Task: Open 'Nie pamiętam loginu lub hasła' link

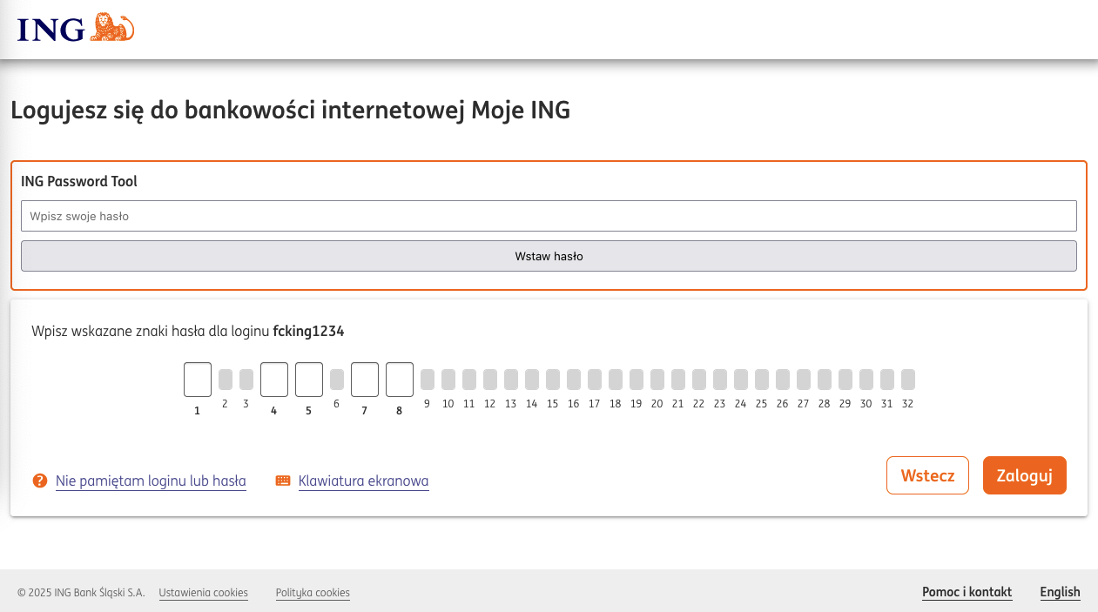Action: click(151, 481)
